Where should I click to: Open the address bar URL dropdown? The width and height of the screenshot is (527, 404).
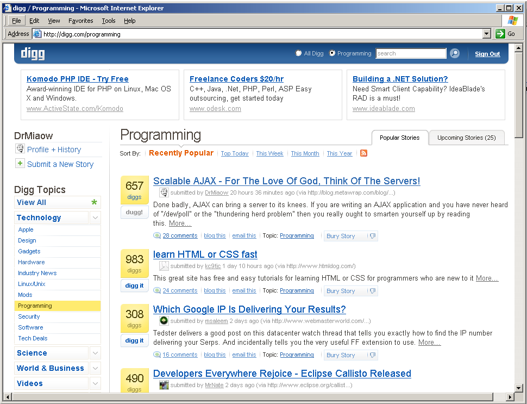pos(486,34)
